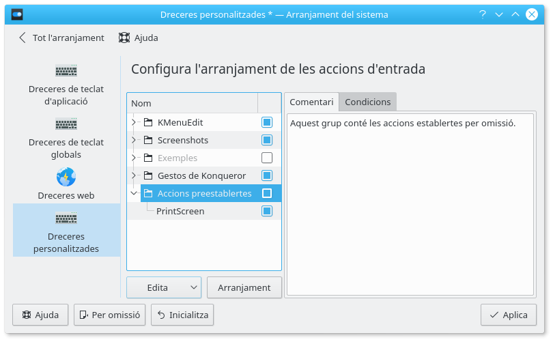553x342 pixels.
Task: Click inside the comment text area
Action: click(x=410, y=205)
